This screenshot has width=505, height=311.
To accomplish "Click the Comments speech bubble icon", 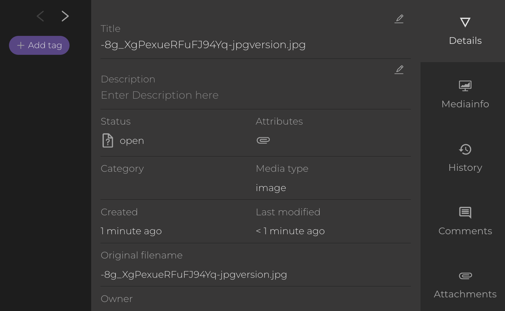I will click(x=465, y=213).
